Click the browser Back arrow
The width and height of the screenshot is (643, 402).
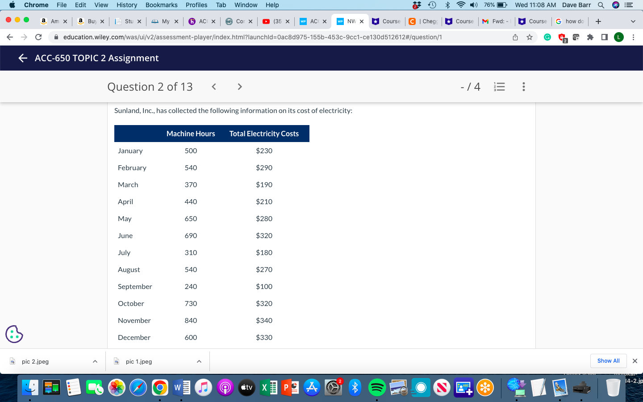(x=10, y=37)
